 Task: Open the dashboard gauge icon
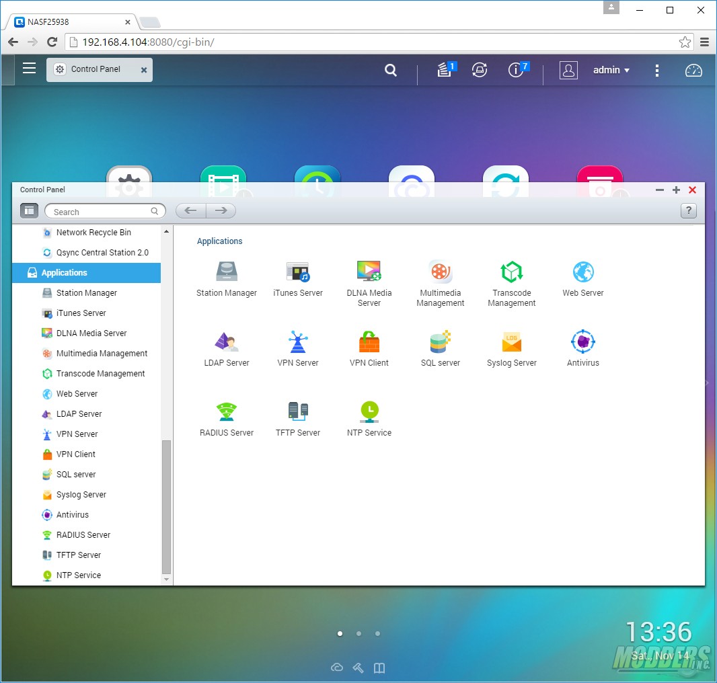pyautogui.click(x=693, y=70)
